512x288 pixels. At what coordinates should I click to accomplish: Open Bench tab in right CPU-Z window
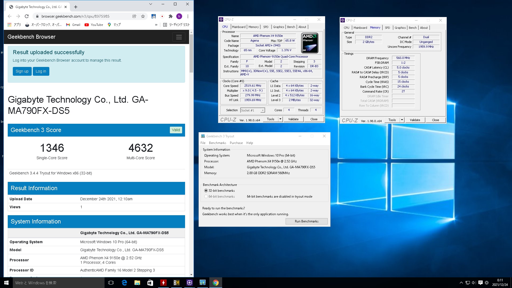pos(413,28)
